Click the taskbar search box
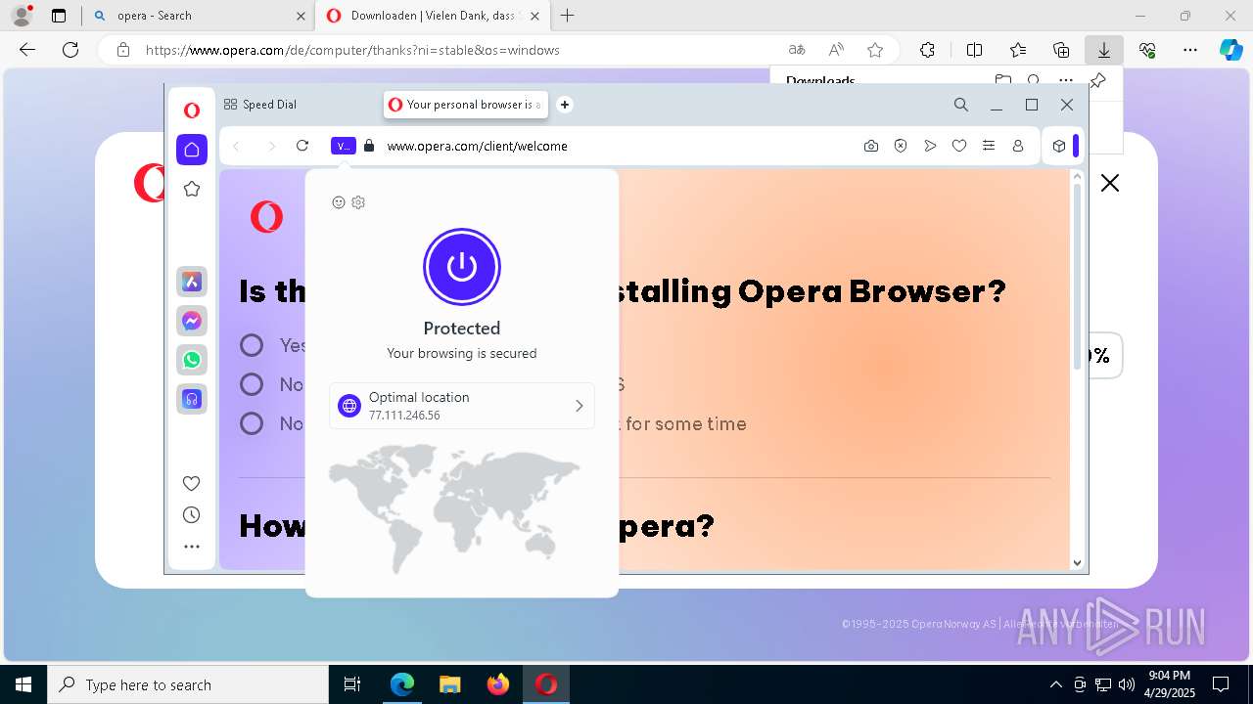Screen dimensions: 1253x704 pyautogui.click(x=188, y=684)
